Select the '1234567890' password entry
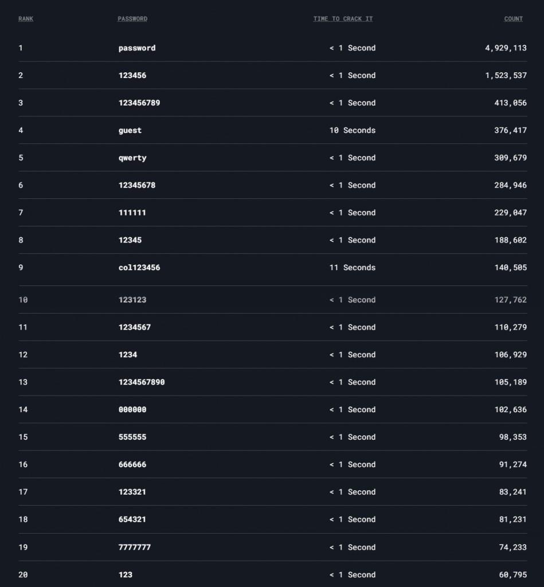This screenshot has height=587, width=544. (142, 382)
